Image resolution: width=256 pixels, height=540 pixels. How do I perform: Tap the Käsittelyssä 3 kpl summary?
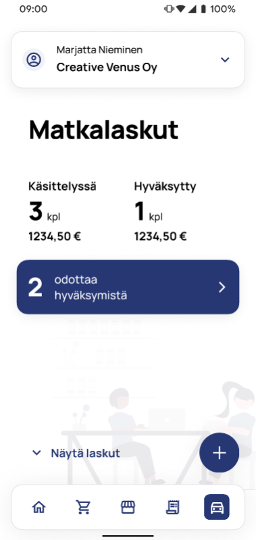pyautogui.click(x=62, y=212)
